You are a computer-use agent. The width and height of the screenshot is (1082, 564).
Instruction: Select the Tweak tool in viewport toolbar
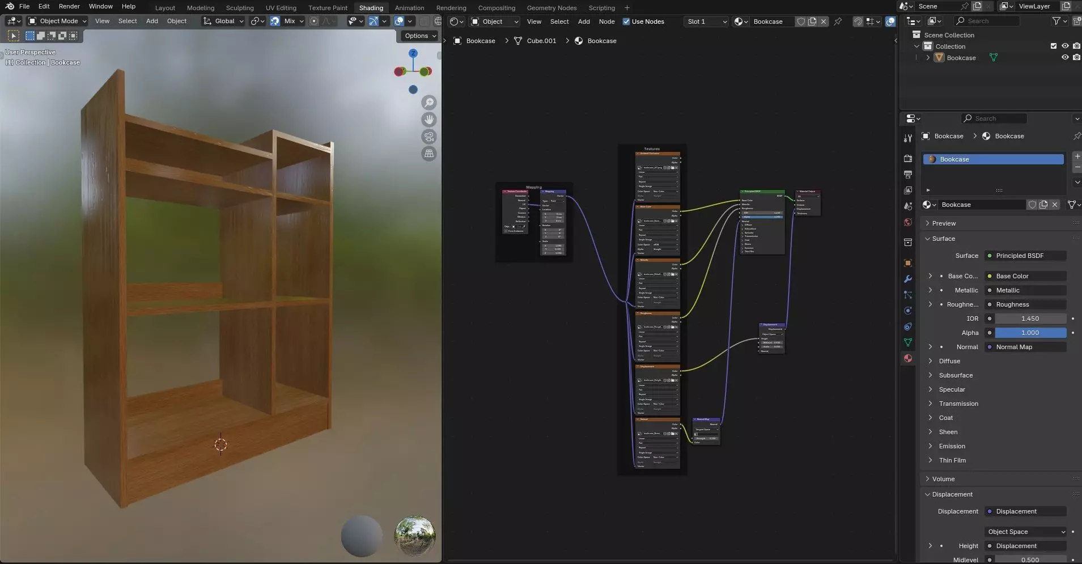[14, 36]
